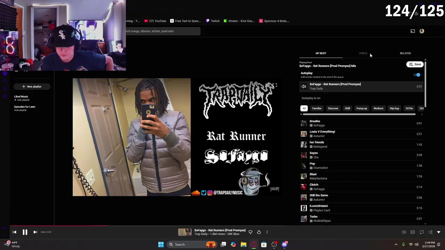445x250 pixels.
Task: Play Sayso by Che from queue
Action: 362,155
